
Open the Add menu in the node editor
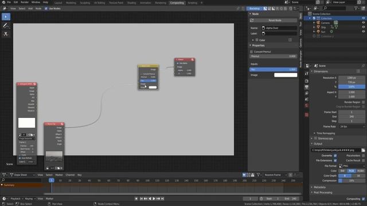tap(30, 9)
